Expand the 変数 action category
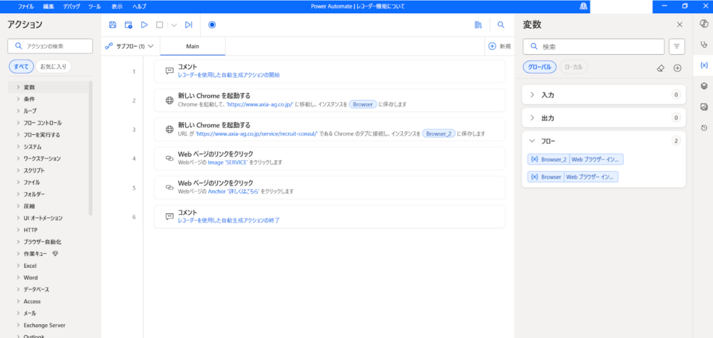Screen dimensions: 713x338 (x=29, y=88)
